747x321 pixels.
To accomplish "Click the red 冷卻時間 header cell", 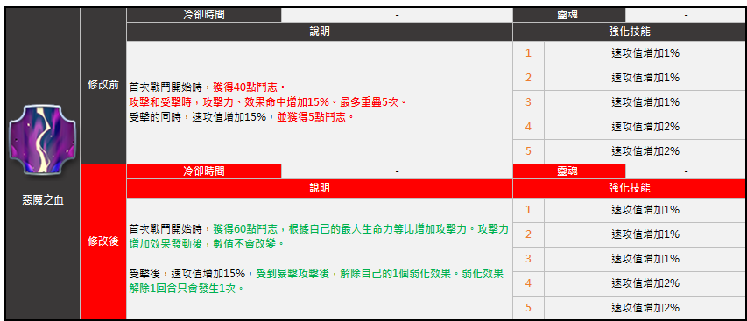I will (204, 171).
